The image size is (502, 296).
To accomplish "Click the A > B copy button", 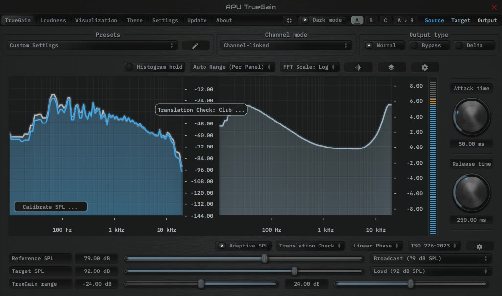I will [x=405, y=20].
